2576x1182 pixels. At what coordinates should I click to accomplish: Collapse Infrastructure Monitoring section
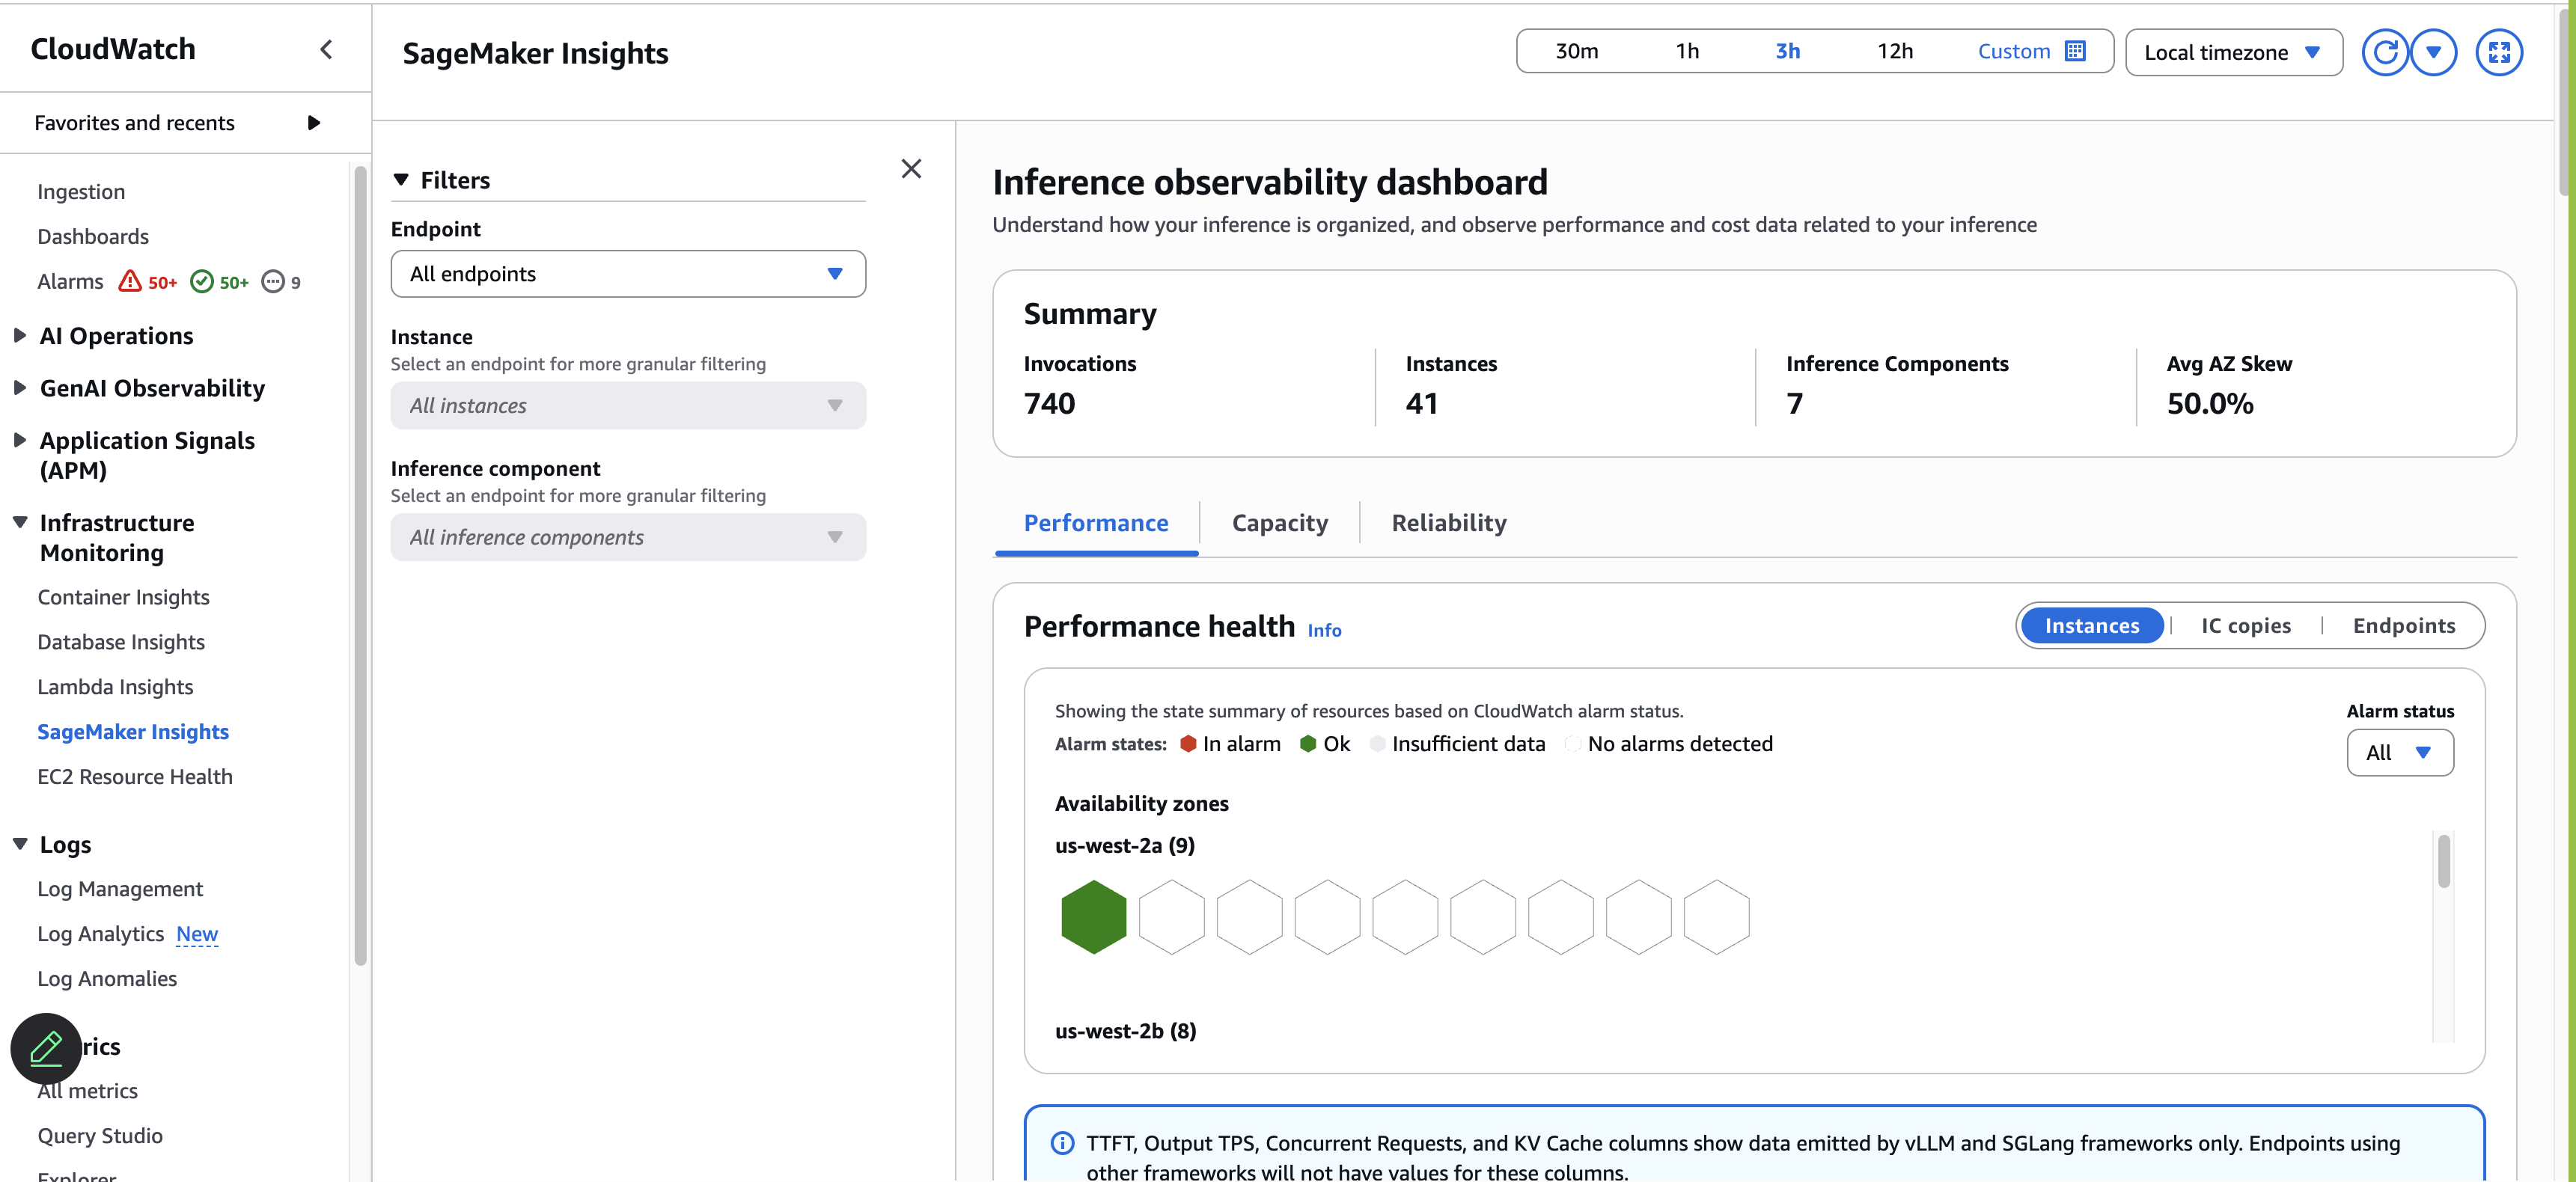[20, 522]
